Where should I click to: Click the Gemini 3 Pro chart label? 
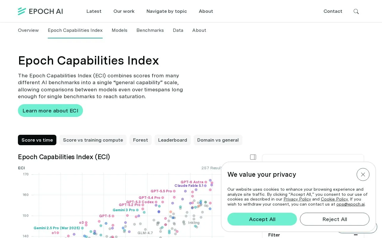[x=124, y=210]
